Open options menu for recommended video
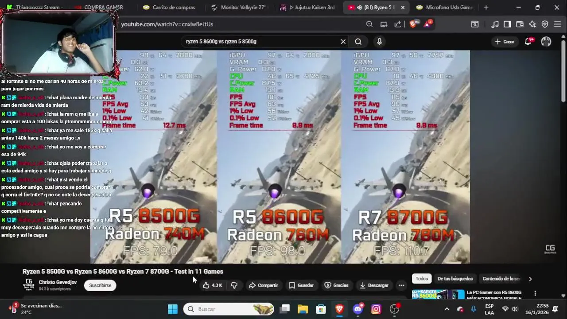This screenshot has width=567, height=319. [x=535, y=293]
